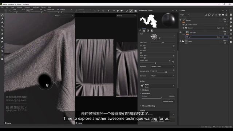Hide the sharpen filter effect

183,28
